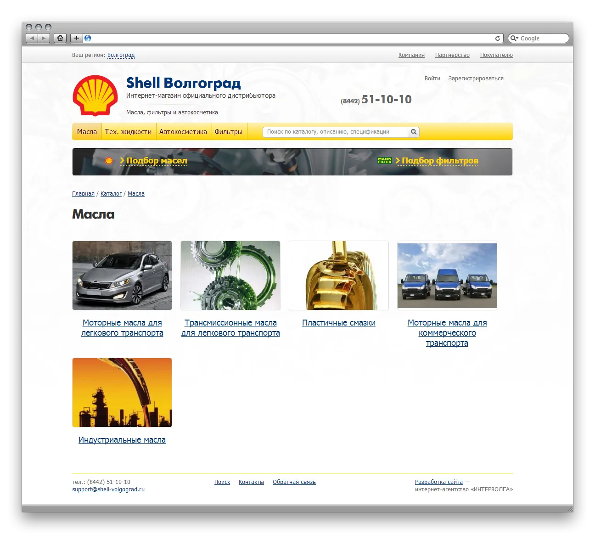Click the support@shell-volgograd.ru email link

pos(108,489)
